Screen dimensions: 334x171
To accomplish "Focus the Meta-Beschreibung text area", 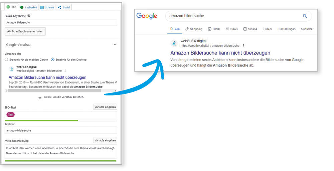I will coord(61,151).
